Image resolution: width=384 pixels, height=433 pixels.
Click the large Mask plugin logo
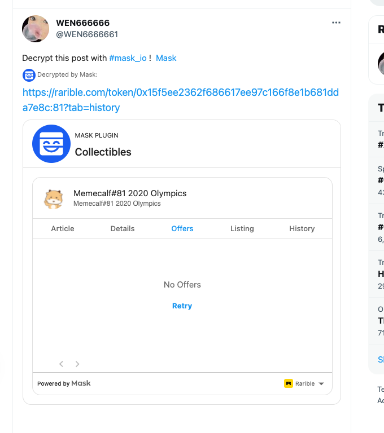(x=51, y=144)
